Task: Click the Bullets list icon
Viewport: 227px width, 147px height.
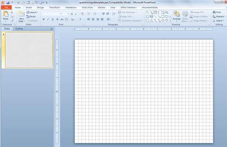Action: 88,14
